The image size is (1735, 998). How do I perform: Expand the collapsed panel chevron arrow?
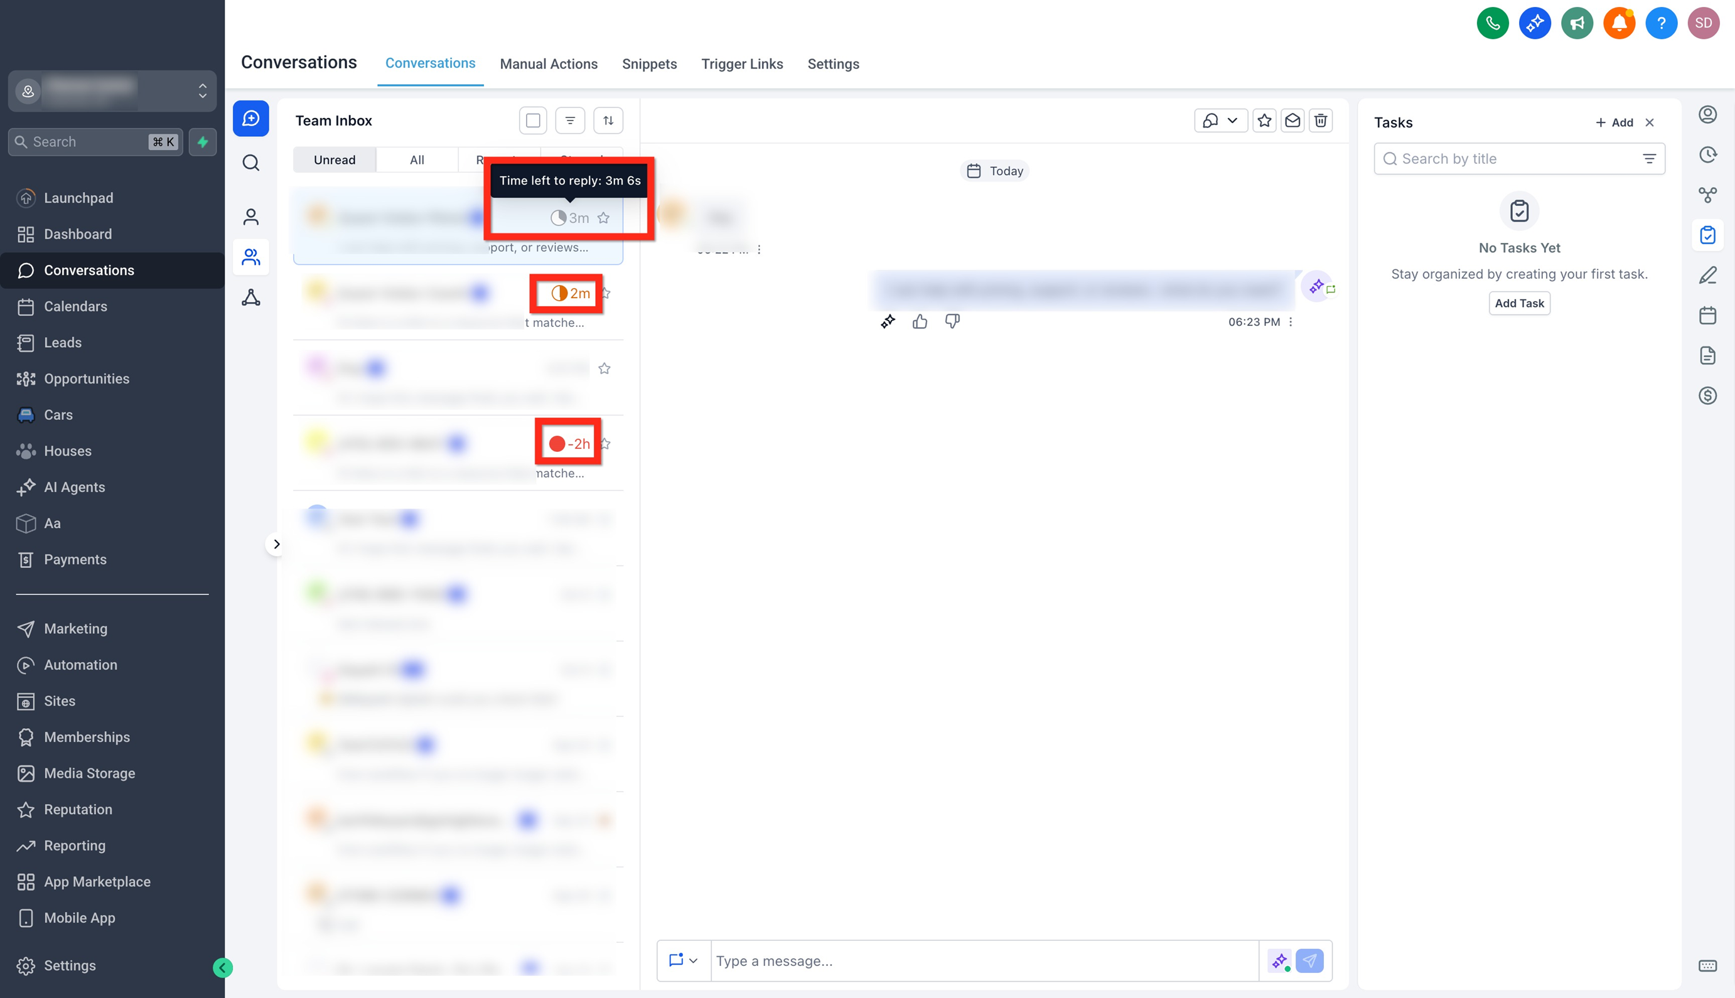276,544
